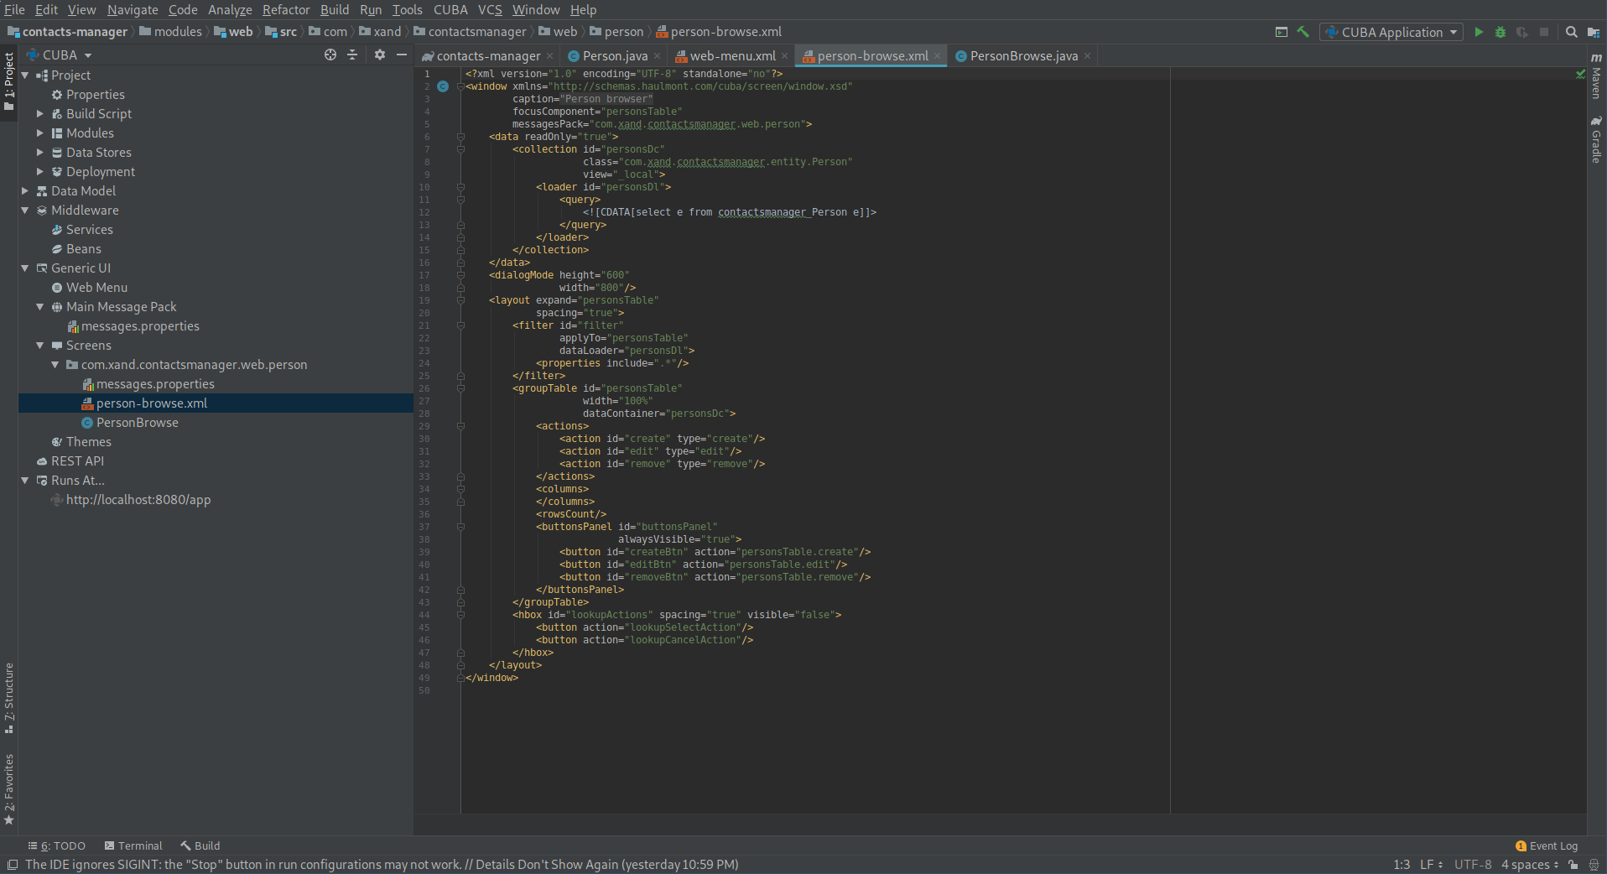
Task: Open the Terminal tool window
Action: (133, 845)
